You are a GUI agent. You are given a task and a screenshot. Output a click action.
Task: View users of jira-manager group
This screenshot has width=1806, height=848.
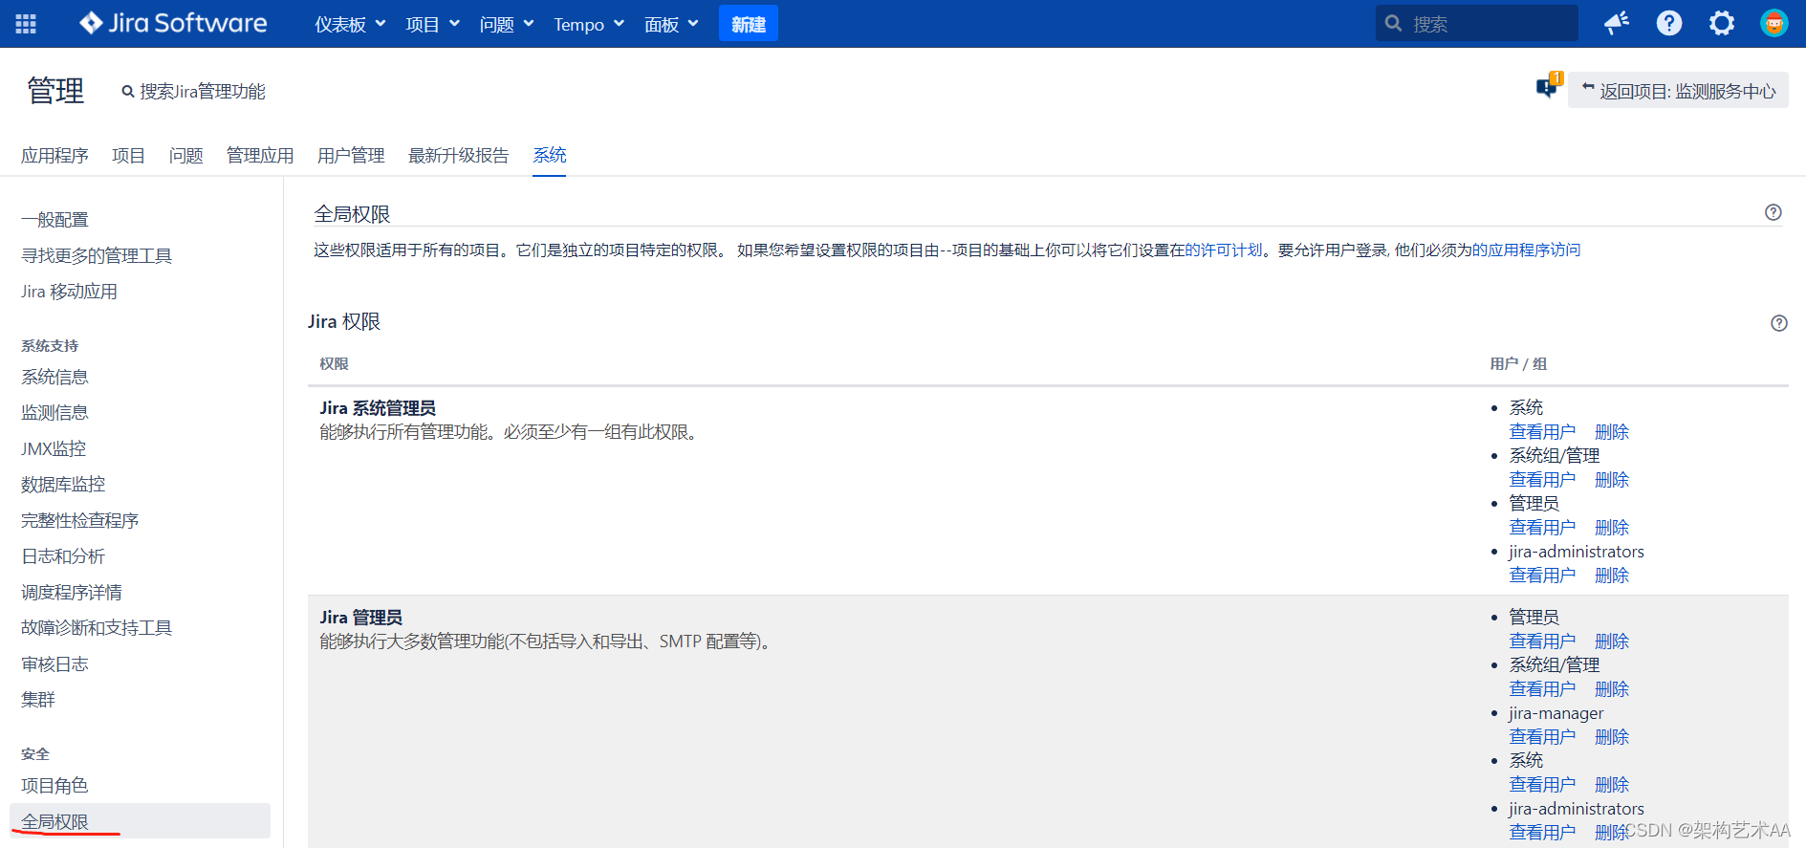pos(1542,737)
